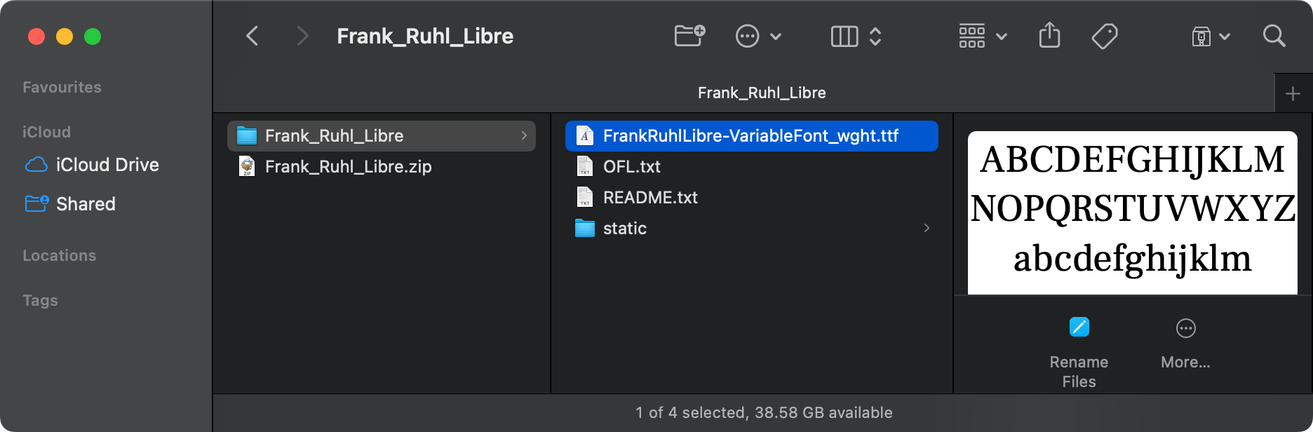
Task: Open More quick actions ellipsis icon
Action: pos(1185,328)
